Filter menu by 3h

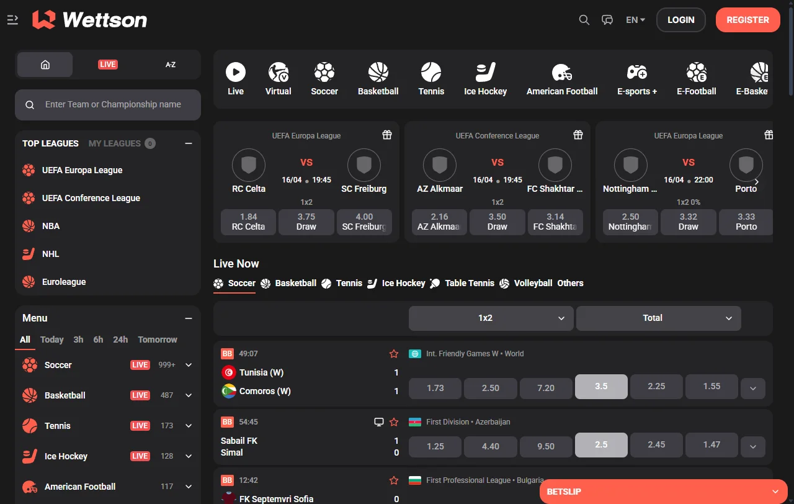[x=78, y=340]
